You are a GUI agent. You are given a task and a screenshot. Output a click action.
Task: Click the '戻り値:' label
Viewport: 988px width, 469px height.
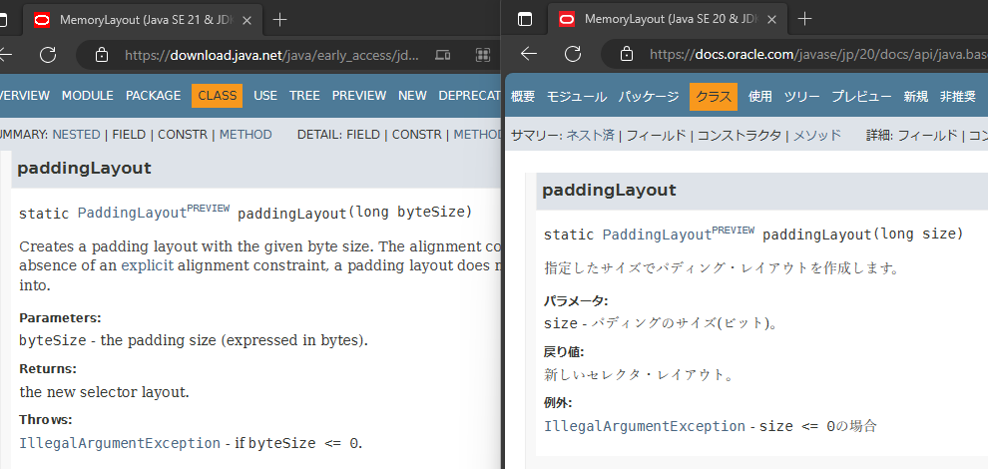pos(564,351)
